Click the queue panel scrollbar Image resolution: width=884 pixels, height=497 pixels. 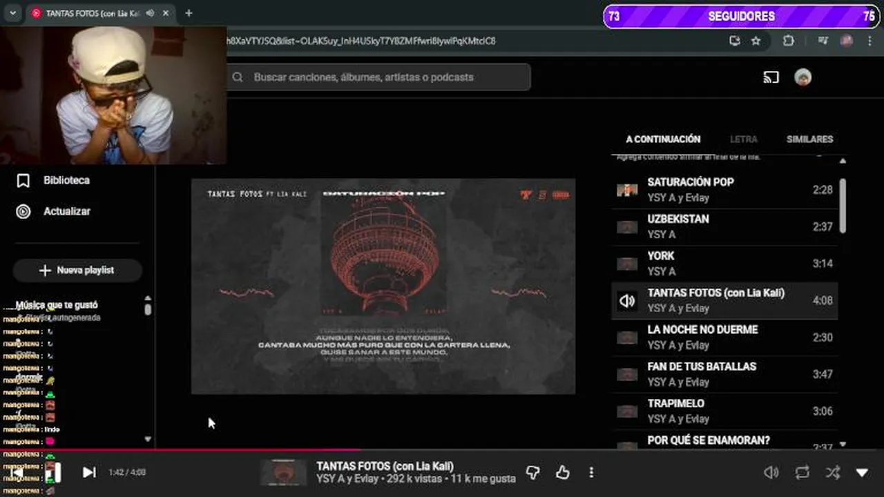click(x=843, y=206)
